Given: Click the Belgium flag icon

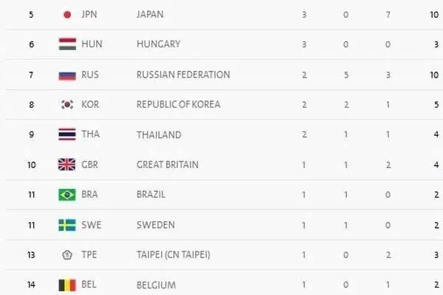Looking at the screenshot, I should 67,285.
